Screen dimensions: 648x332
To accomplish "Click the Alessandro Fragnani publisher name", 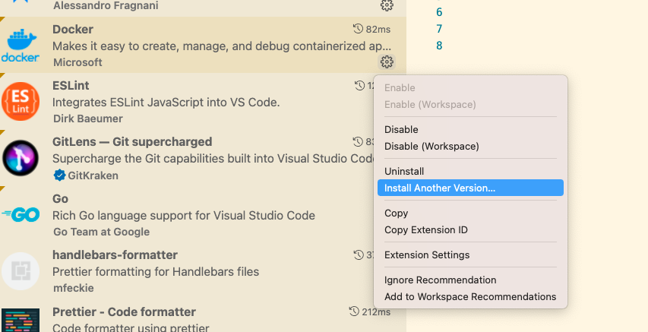I will click(106, 6).
